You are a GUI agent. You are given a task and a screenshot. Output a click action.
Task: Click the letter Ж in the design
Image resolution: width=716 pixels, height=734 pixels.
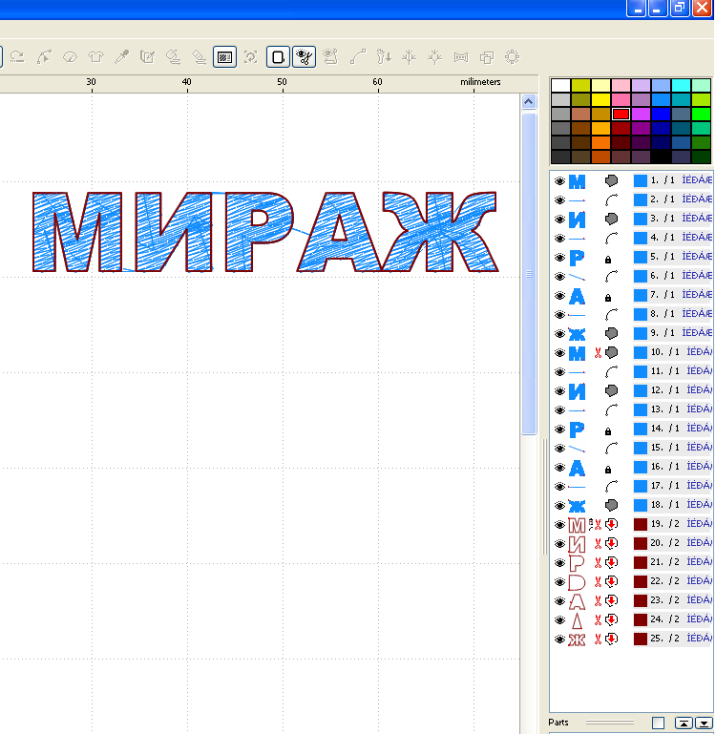440,232
